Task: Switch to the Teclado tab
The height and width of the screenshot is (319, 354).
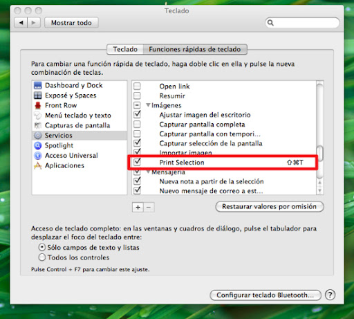Action: (125, 49)
